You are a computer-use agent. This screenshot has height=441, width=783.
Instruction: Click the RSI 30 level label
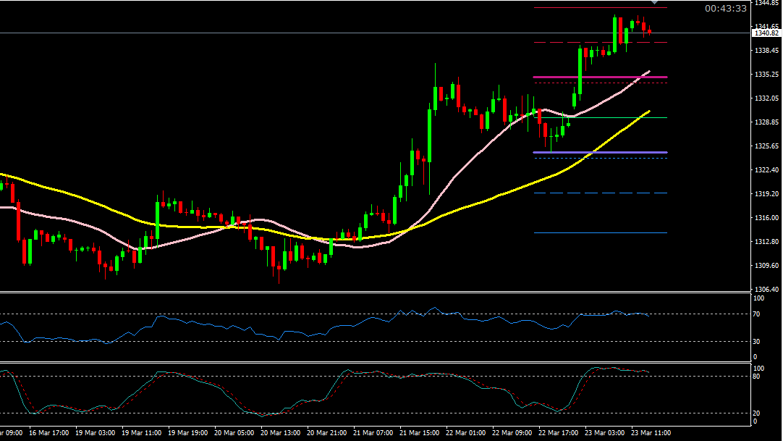coord(758,341)
